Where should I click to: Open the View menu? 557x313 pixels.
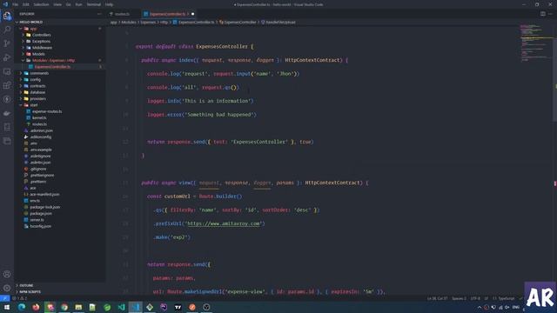point(57,4)
